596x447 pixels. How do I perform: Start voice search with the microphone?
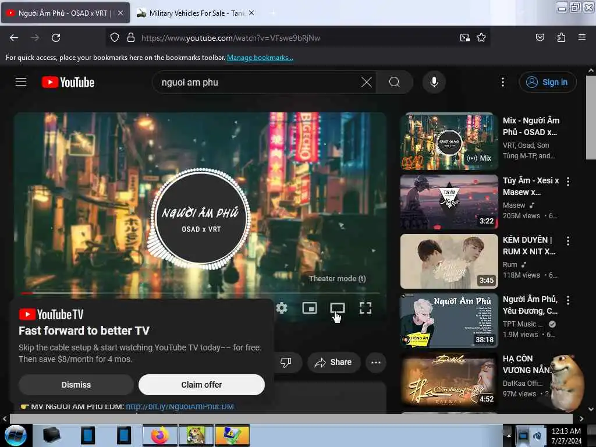tap(434, 82)
